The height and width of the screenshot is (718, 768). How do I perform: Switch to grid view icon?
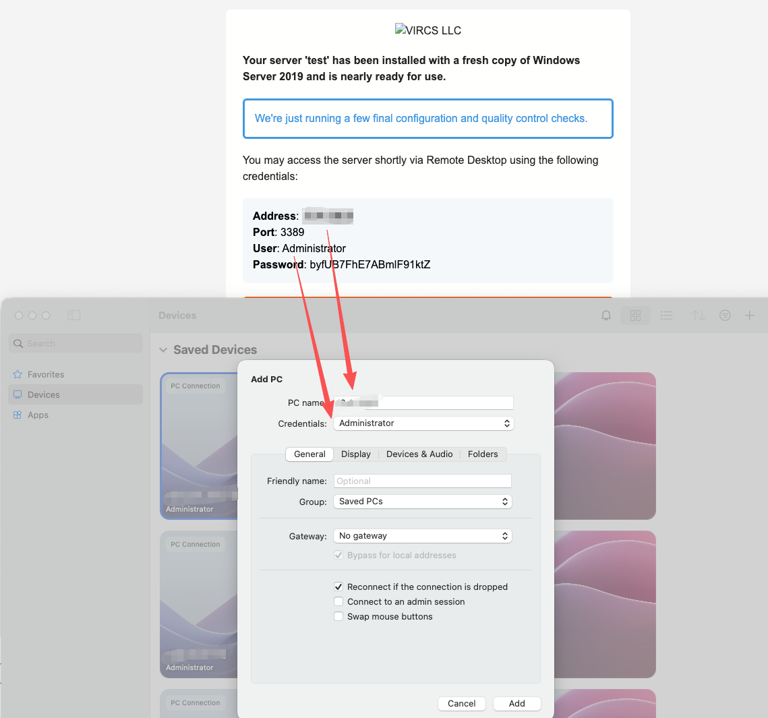(635, 316)
